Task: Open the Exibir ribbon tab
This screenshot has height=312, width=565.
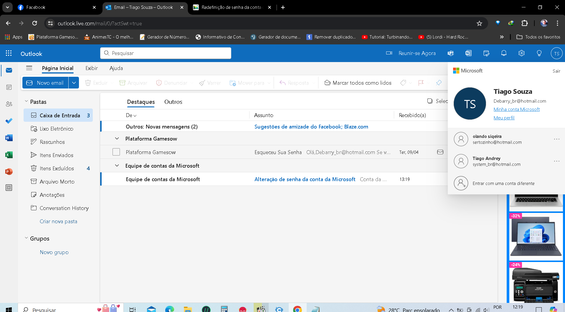Action: click(92, 68)
